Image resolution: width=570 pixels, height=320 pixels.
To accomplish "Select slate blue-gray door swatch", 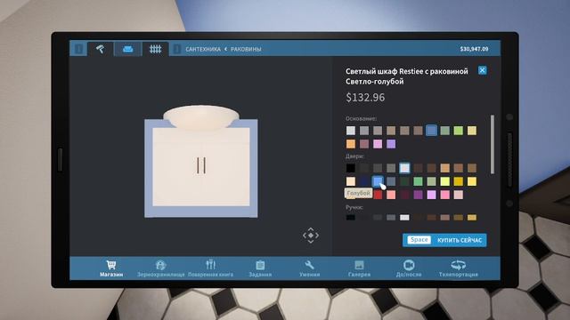I will pos(391,181).
